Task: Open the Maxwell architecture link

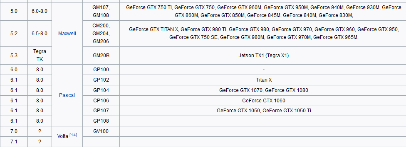Action: [x=67, y=34]
